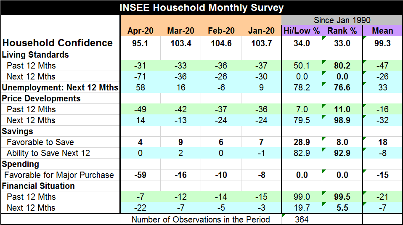Viewport: 403px width, 225px height.
Task: Click Financial Situation Next 12 Mths Hi/Low 19.7
Action: click(302, 208)
